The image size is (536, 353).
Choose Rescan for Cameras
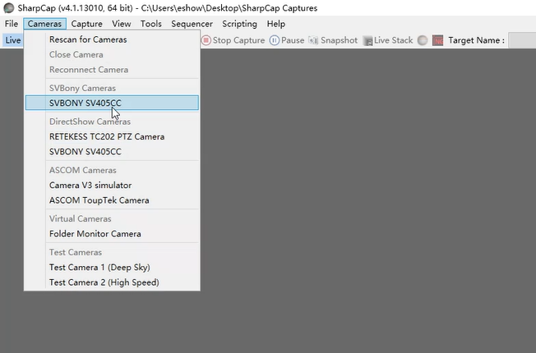click(x=88, y=39)
